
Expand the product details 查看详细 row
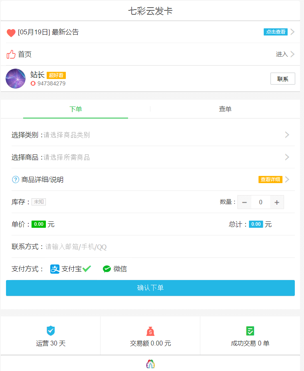[x=270, y=180]
